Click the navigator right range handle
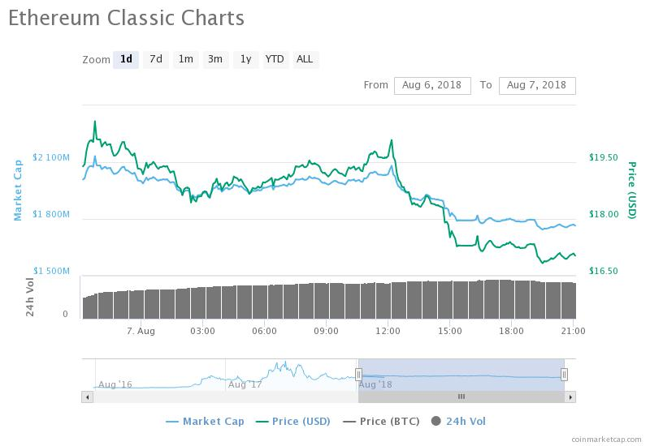Viewport: 650px width, 446px height. click(564, 374)
